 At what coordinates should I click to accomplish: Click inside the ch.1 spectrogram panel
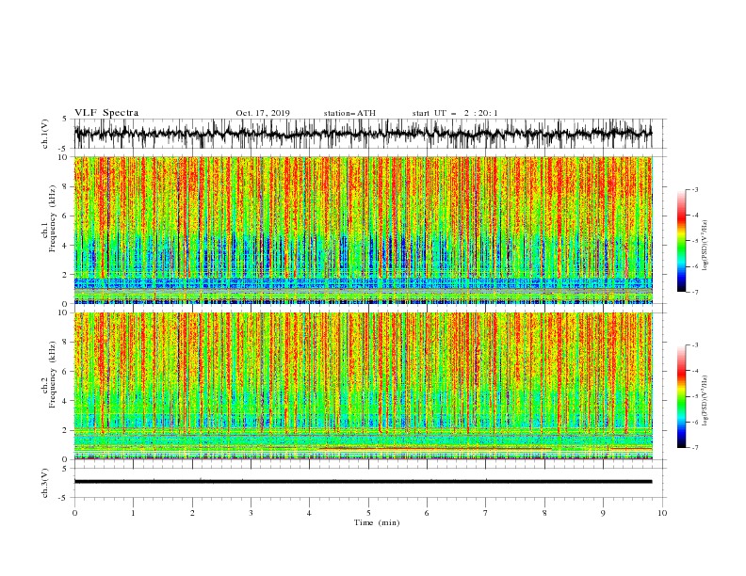363,230
